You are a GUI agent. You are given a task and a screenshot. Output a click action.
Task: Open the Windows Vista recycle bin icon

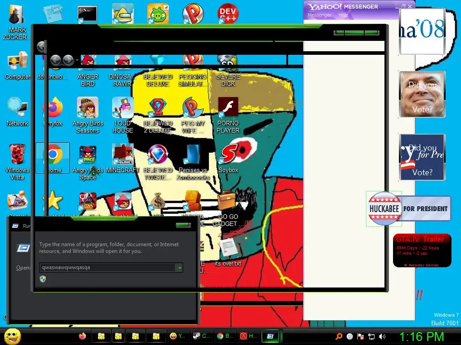click(x=18, y=162)
